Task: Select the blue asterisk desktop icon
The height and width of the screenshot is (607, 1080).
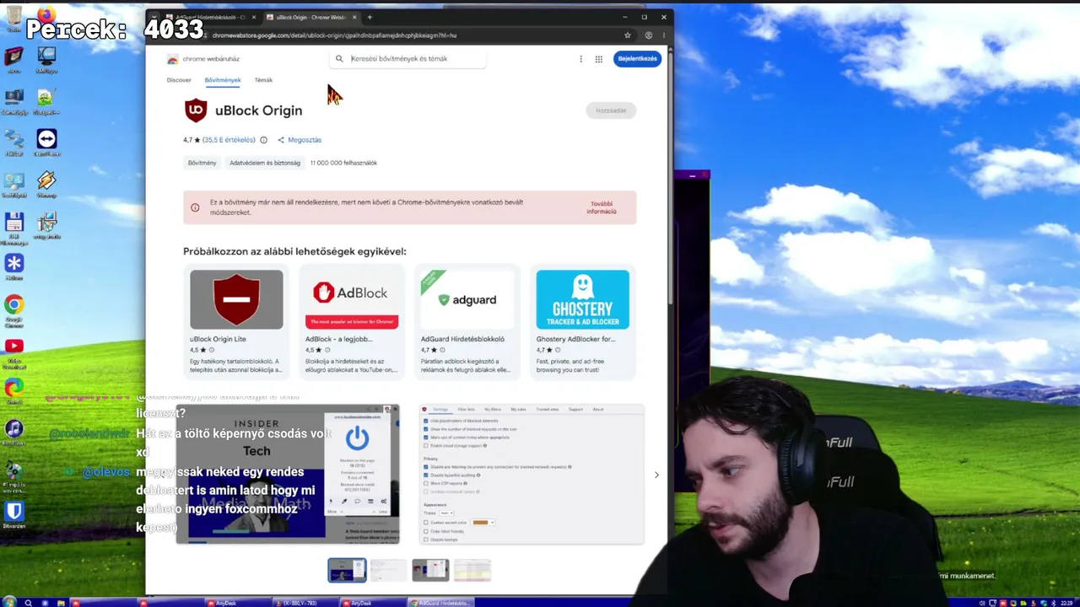Action: pos(13,267)
